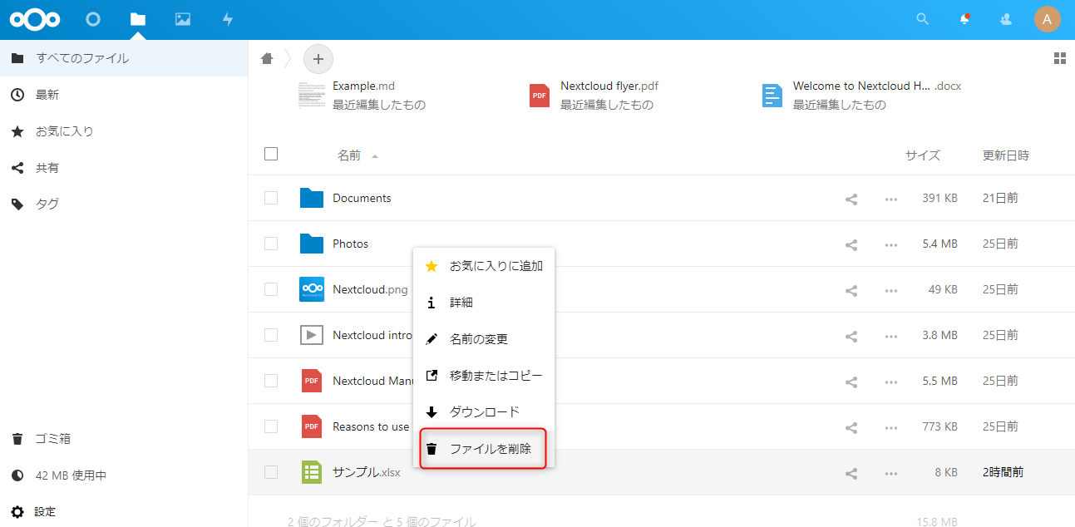
Task: Tick the Reasons to use PDF checkbox
Action: (x=271, y=426)
